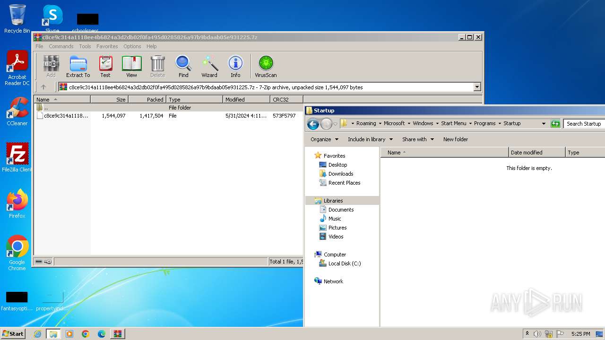Expand the WinRAR address path dropdown
This screenshot has height=340, width=605.
coord(477,87)
